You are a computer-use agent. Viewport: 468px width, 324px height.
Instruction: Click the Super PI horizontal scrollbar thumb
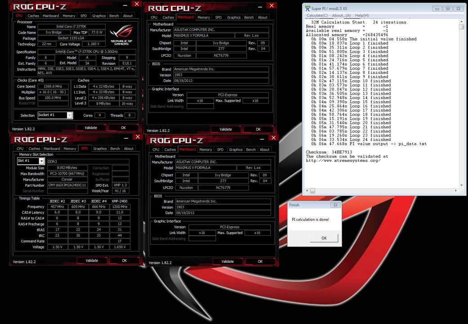[312, 191]
